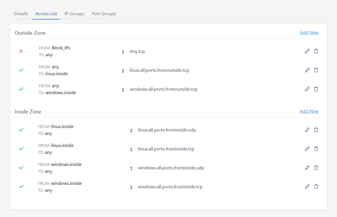Click colon dots beside linux.all.ports.fromoutside.tcp
Screen dimensions: 337x217
pos(123,71)
